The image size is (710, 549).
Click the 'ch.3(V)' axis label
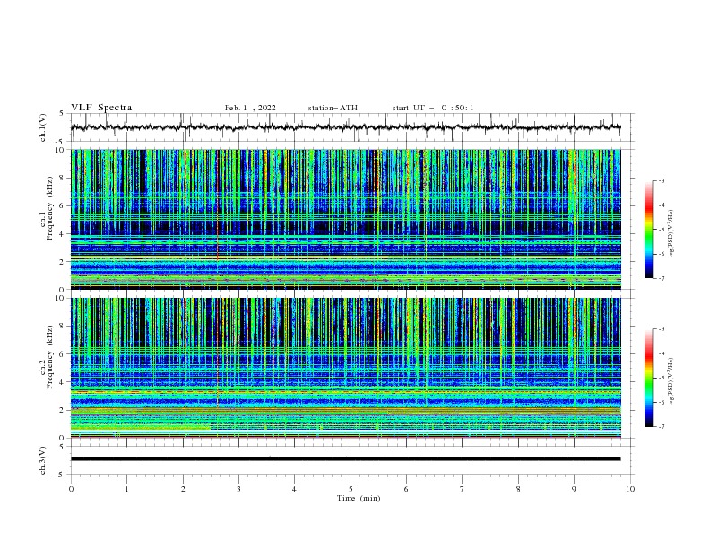pos(43,460)
